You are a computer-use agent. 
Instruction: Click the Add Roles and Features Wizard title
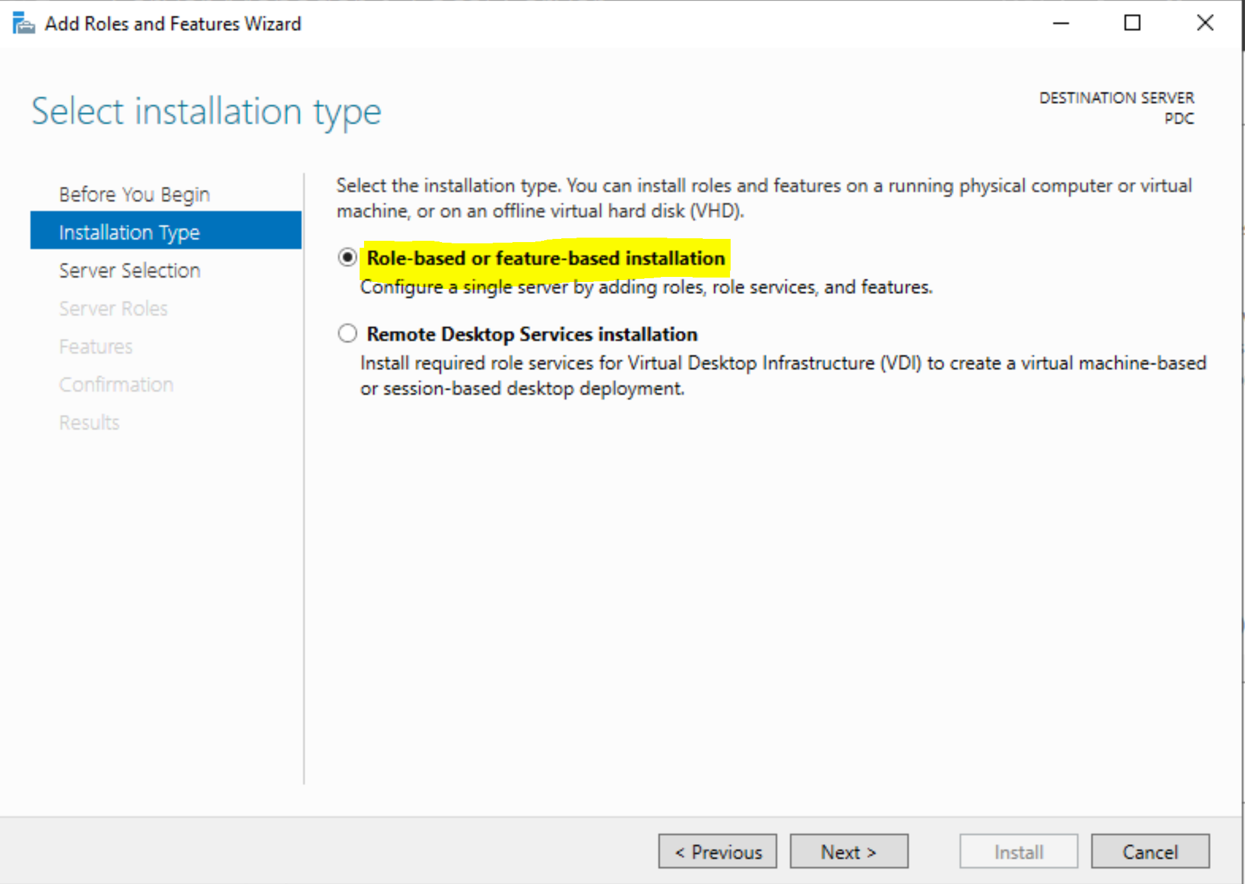[173, 23]
